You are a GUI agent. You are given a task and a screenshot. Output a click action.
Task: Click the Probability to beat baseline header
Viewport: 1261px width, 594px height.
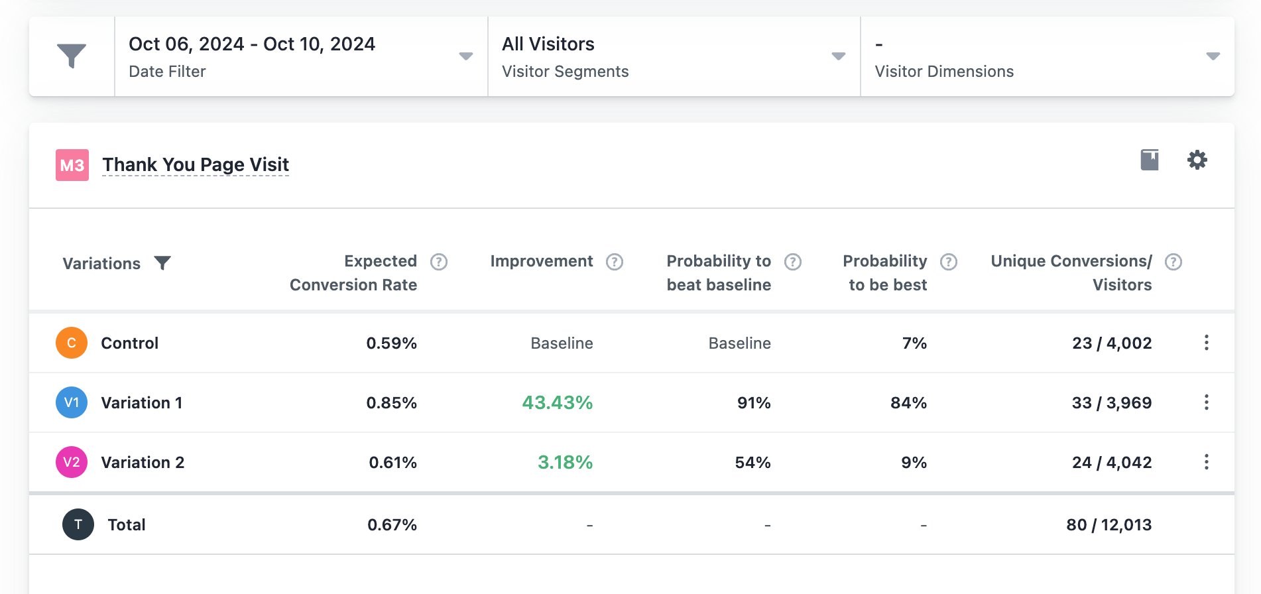[719, 273]
